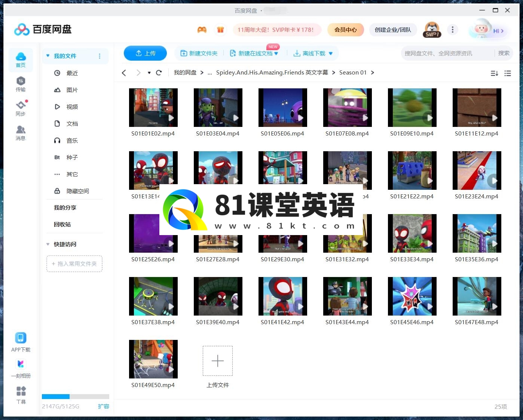Expand the collapsed breadcrumb ellipsis

coord(210,73)
